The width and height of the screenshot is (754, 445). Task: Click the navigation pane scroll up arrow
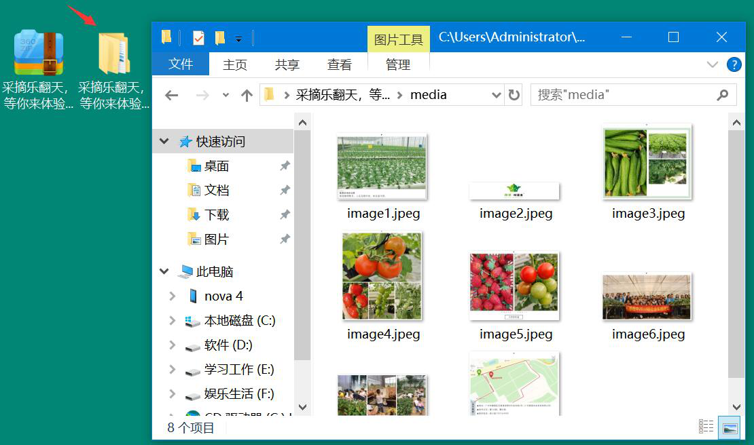click(302, 123)
